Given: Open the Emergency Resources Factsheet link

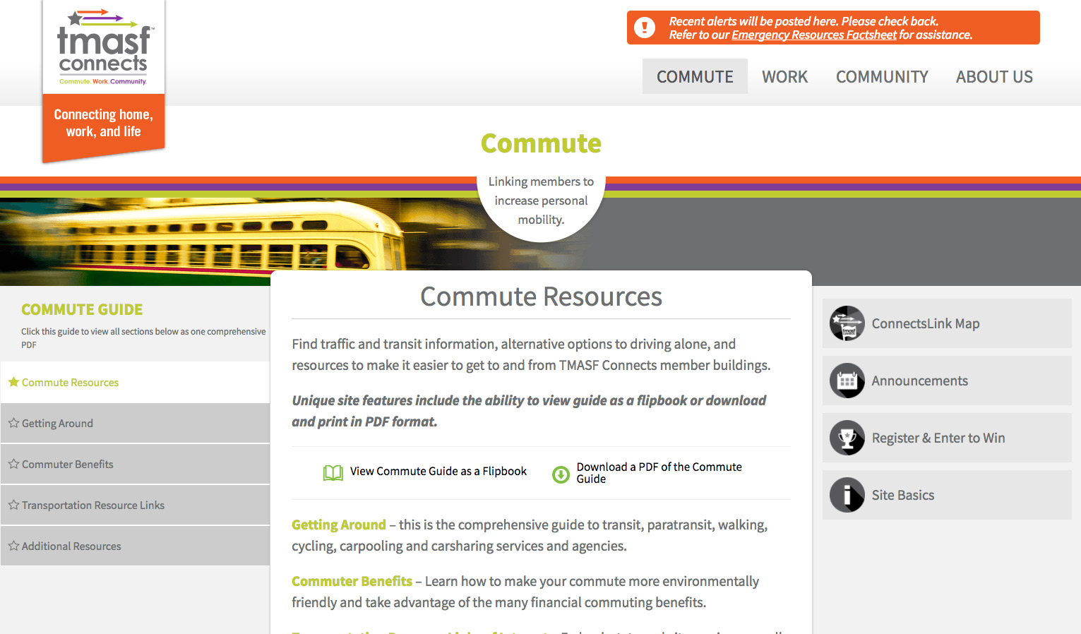Looking at the screenshot, I should 813,35.
